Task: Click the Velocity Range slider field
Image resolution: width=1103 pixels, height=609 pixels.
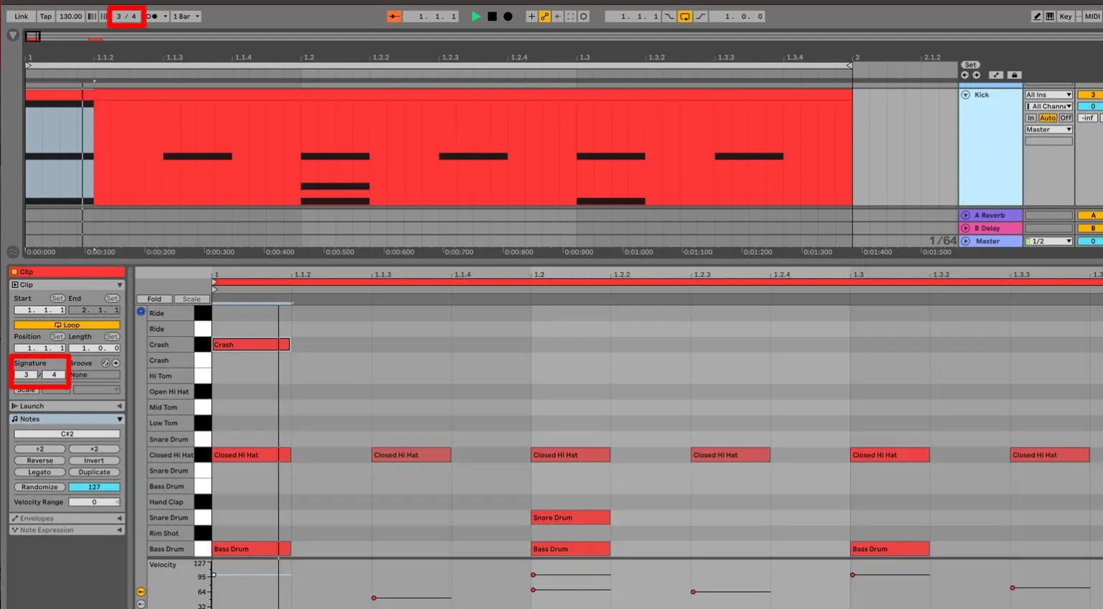Action: pos(94,501)
